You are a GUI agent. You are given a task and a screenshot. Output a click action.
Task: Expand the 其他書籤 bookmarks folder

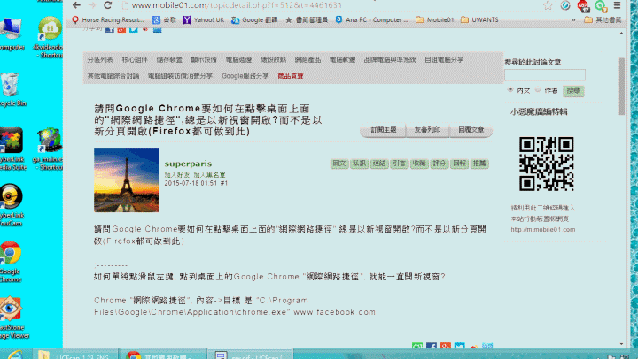click(x=603, y=20)
